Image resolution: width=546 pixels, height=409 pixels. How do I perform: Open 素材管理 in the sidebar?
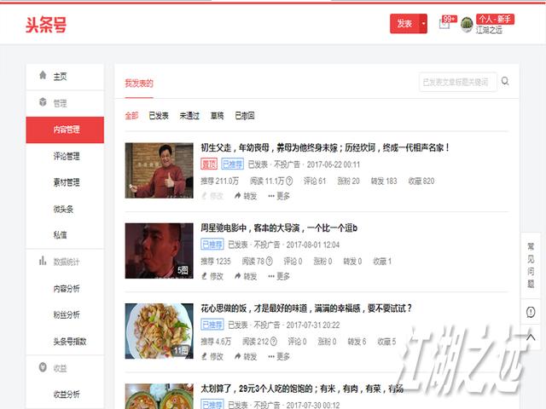click(x=65, y=182)
